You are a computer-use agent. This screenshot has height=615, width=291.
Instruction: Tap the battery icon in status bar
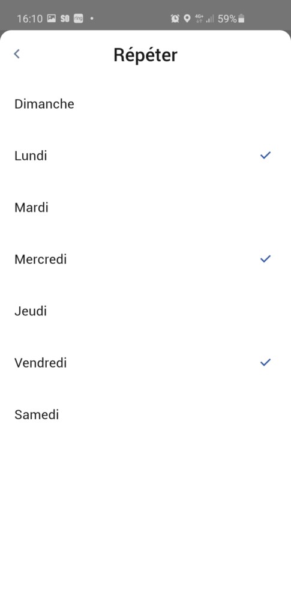(242, 19)
